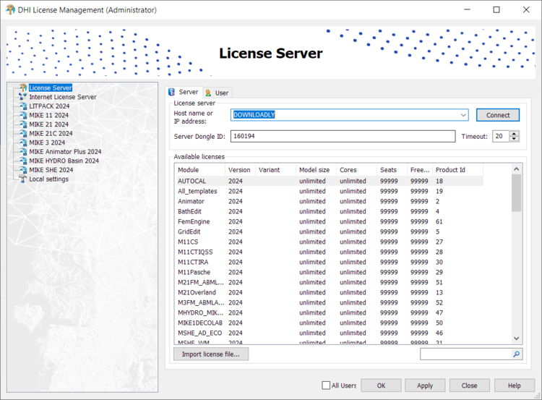542x400 pixels.
Task: Increase the Timeout value with up arrow
Action: coord(514,133)
